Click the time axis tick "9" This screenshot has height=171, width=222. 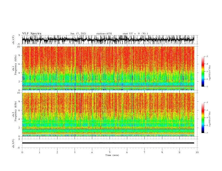pos(179,152)
